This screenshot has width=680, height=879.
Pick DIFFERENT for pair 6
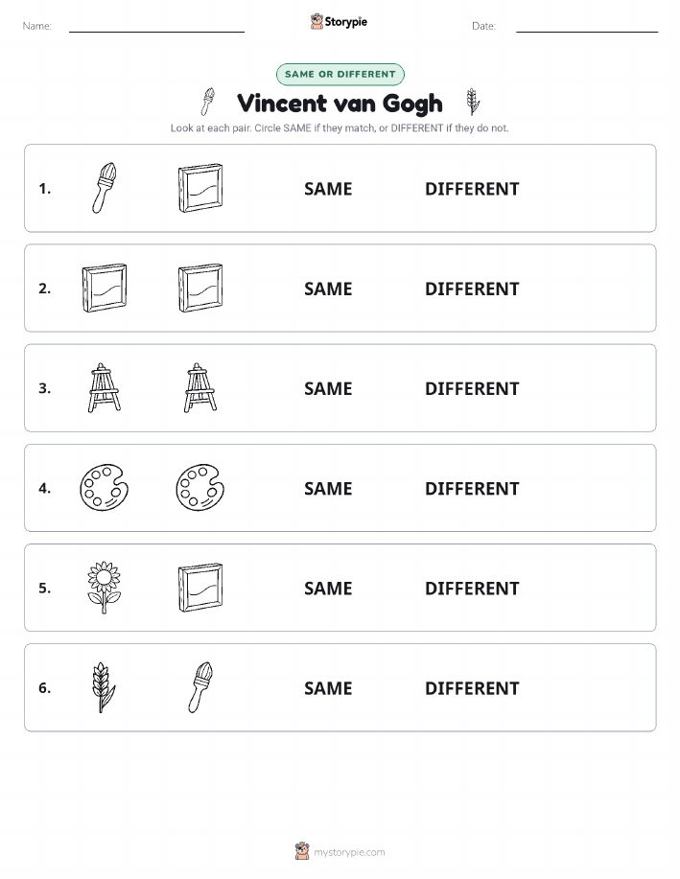(472, 688)
